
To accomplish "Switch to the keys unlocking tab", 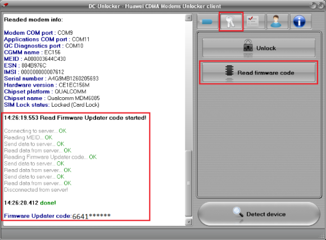I will (231, 21).
